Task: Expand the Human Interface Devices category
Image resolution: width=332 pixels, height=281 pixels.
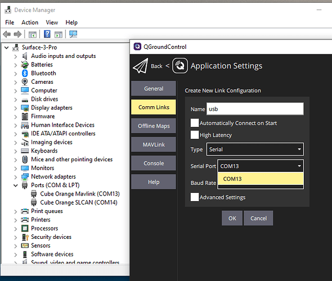Action: pos(15,125)
